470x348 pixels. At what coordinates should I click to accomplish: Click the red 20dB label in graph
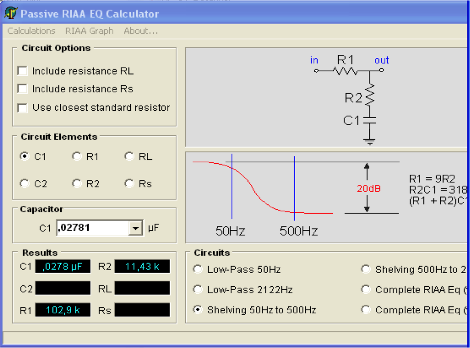(x=369, y=189)
